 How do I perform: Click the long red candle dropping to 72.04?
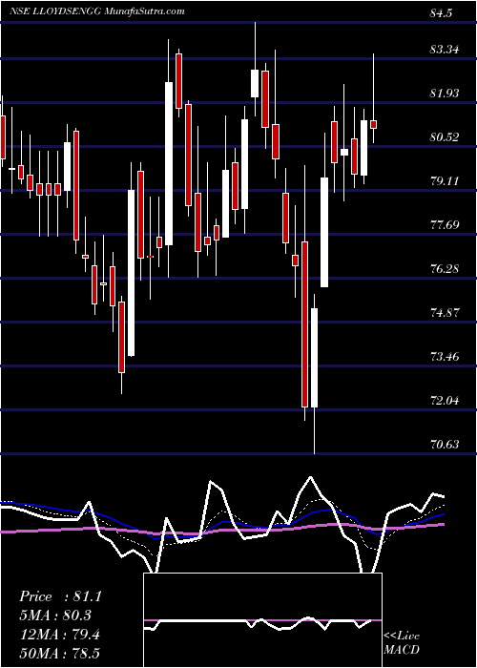[x=304, y=324]
